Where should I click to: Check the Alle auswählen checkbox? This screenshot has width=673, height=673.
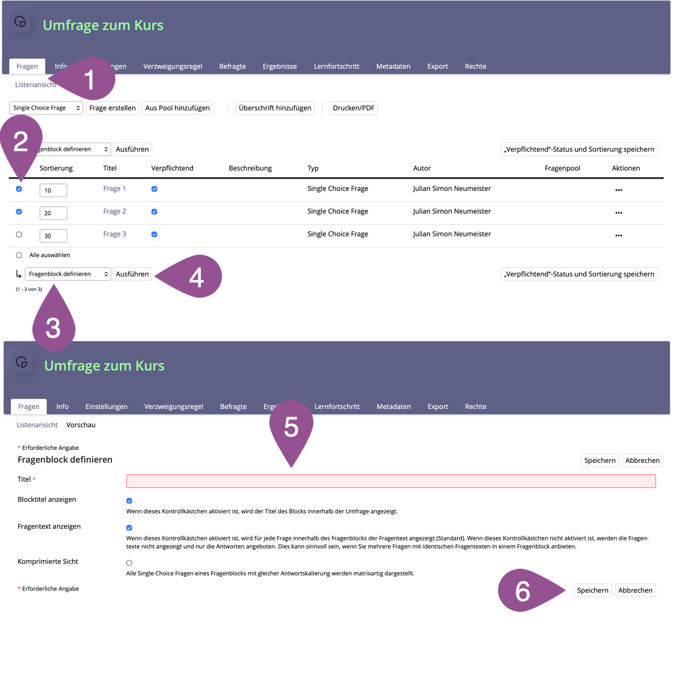(19, 255)
